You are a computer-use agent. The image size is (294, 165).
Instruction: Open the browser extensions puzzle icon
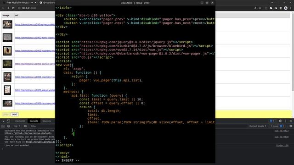pyautogui.click(x=271, y=8)
